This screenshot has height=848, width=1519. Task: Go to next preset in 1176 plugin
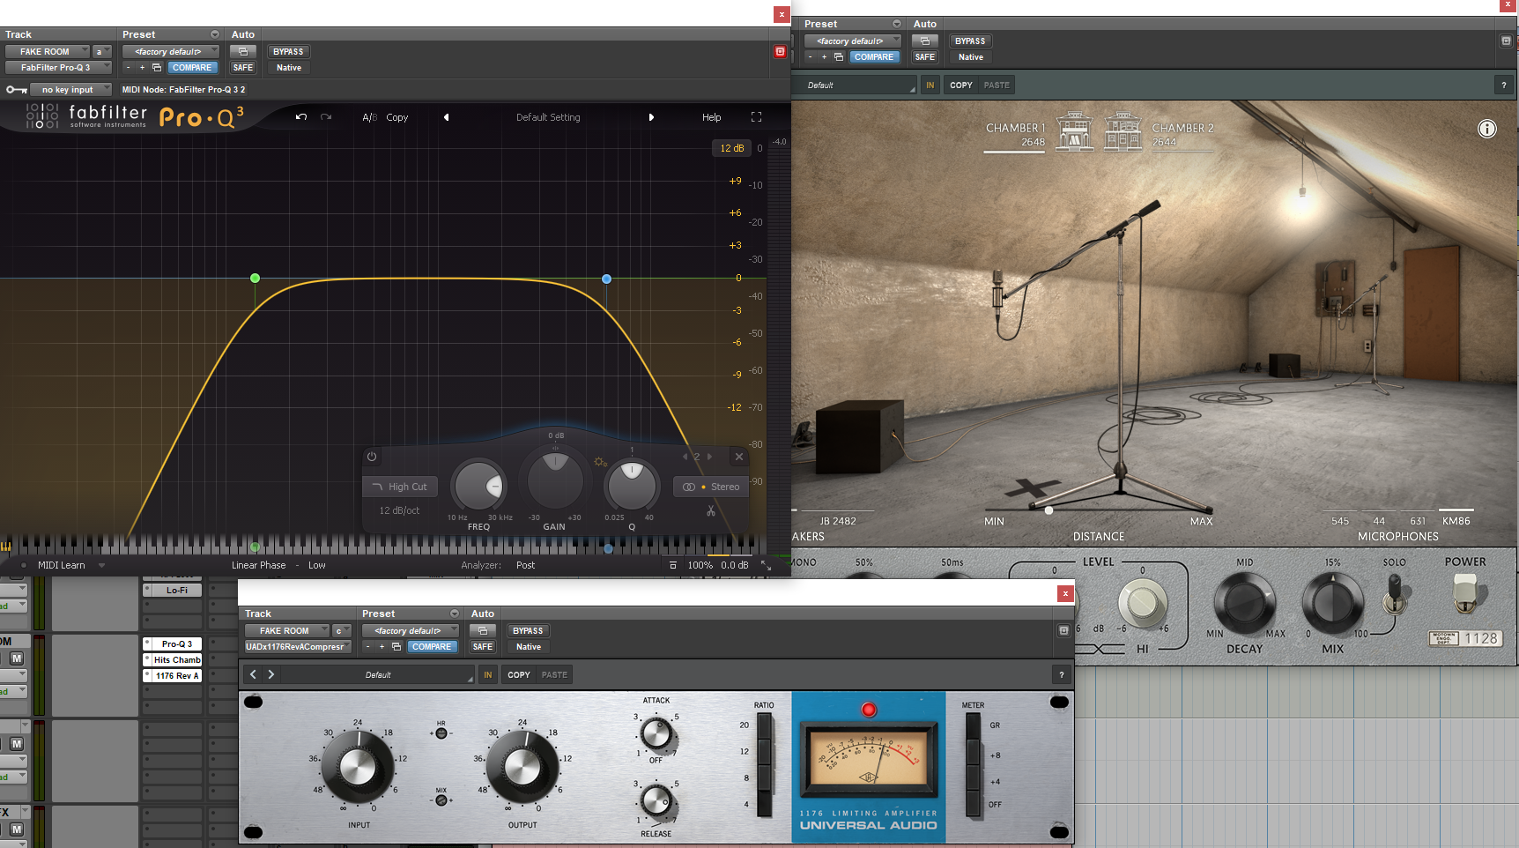[x=271, y=674]
